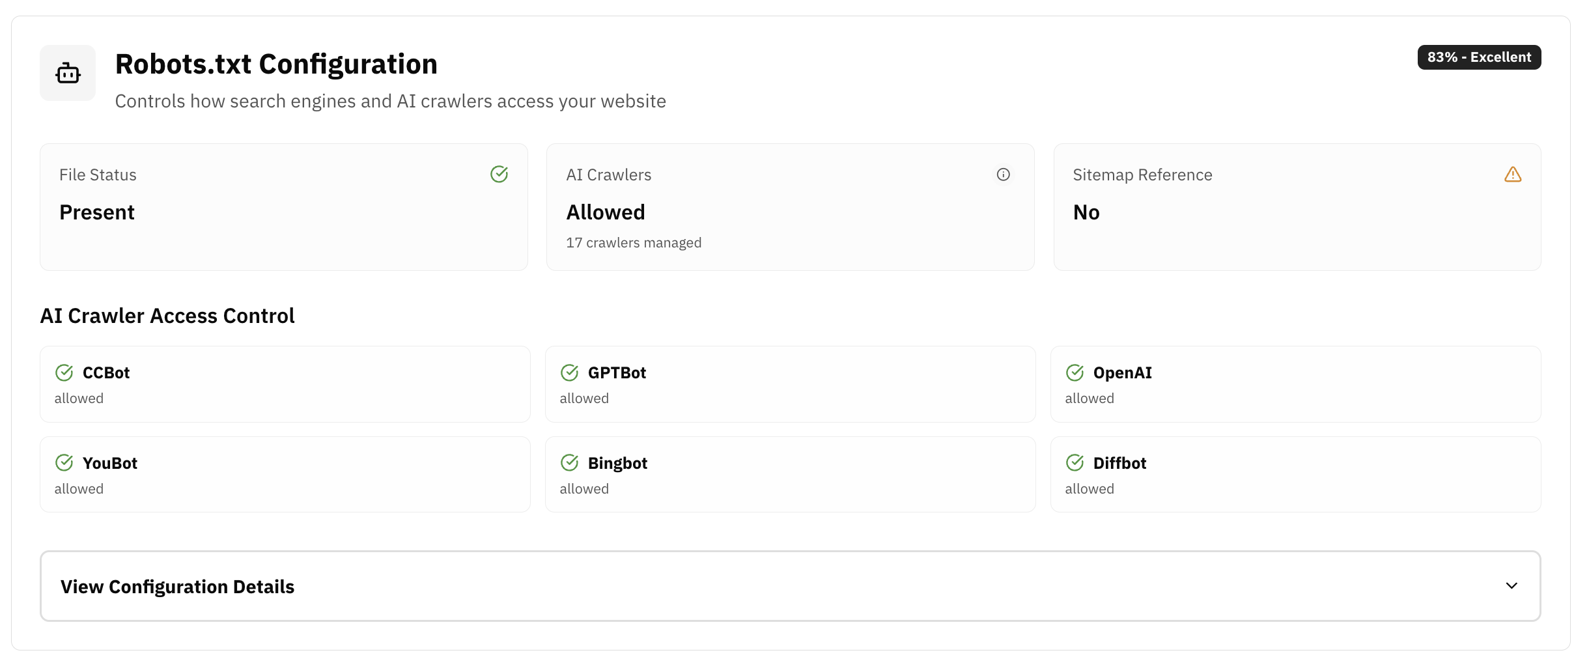Click the green check icon beside YouBot

64,462
